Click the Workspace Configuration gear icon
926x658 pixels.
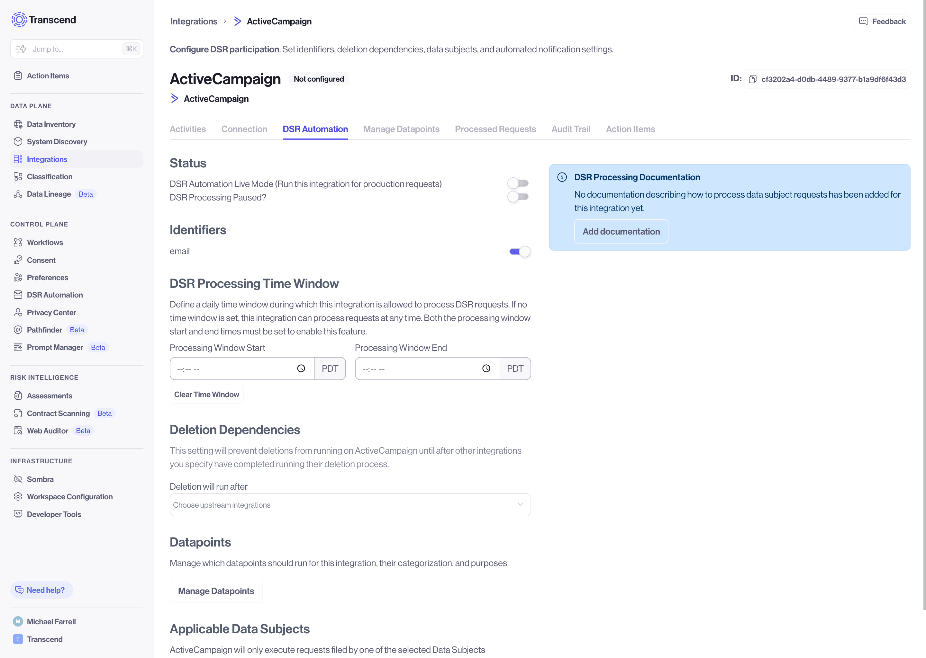tap(18, 496)
